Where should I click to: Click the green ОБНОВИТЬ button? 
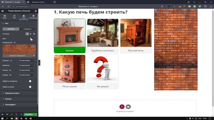pos(29,115)
